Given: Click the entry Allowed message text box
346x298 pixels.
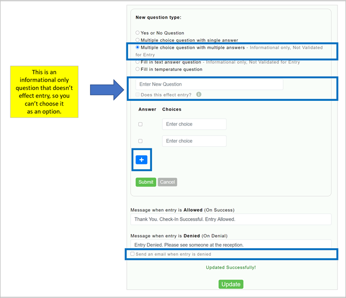Looking at the screenshot, I should click(x=230, y=219).
